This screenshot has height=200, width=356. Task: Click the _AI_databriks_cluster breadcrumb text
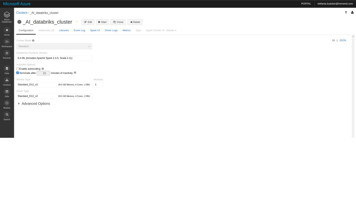(44, 13)
